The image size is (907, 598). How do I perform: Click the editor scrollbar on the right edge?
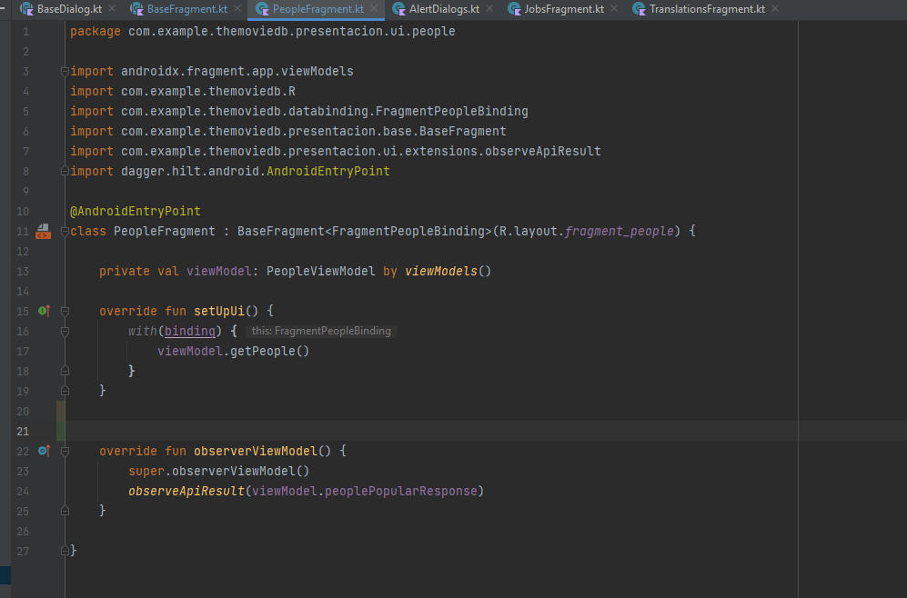pyautogui.click(x=902, y=273)
